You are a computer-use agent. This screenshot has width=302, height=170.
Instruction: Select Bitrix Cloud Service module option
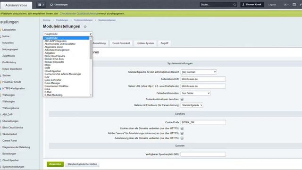coord(55,56)
